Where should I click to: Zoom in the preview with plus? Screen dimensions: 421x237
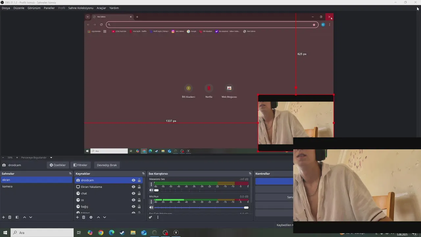point(17,158)
